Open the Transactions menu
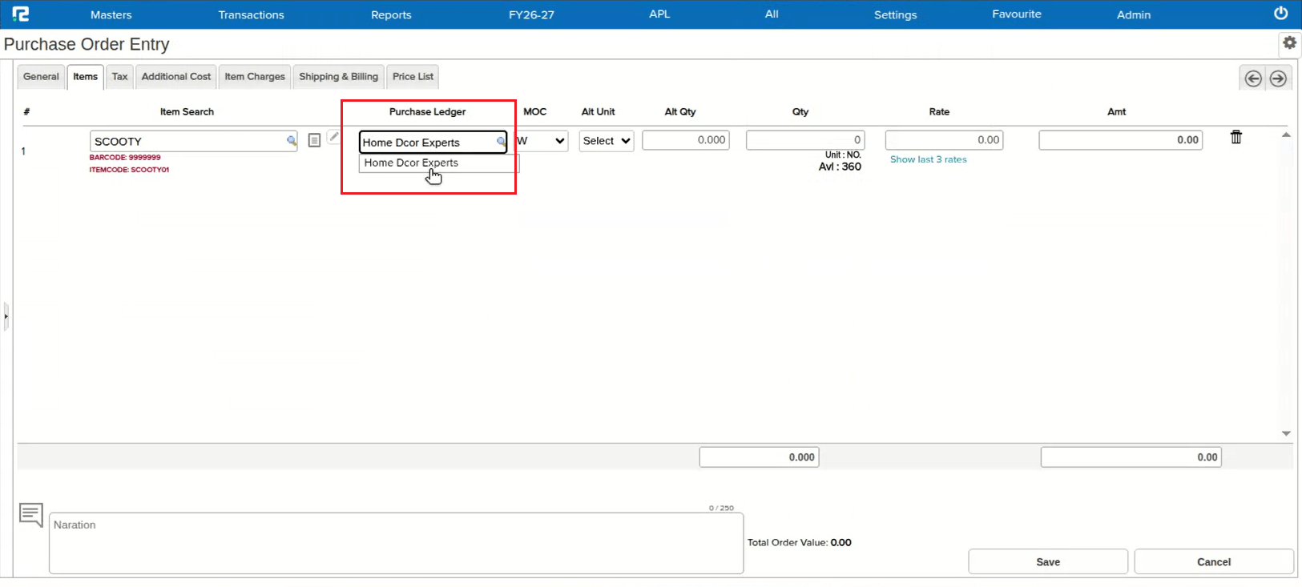The width and height of the screenshot is (1302, 587). click(x=251, y=14)
